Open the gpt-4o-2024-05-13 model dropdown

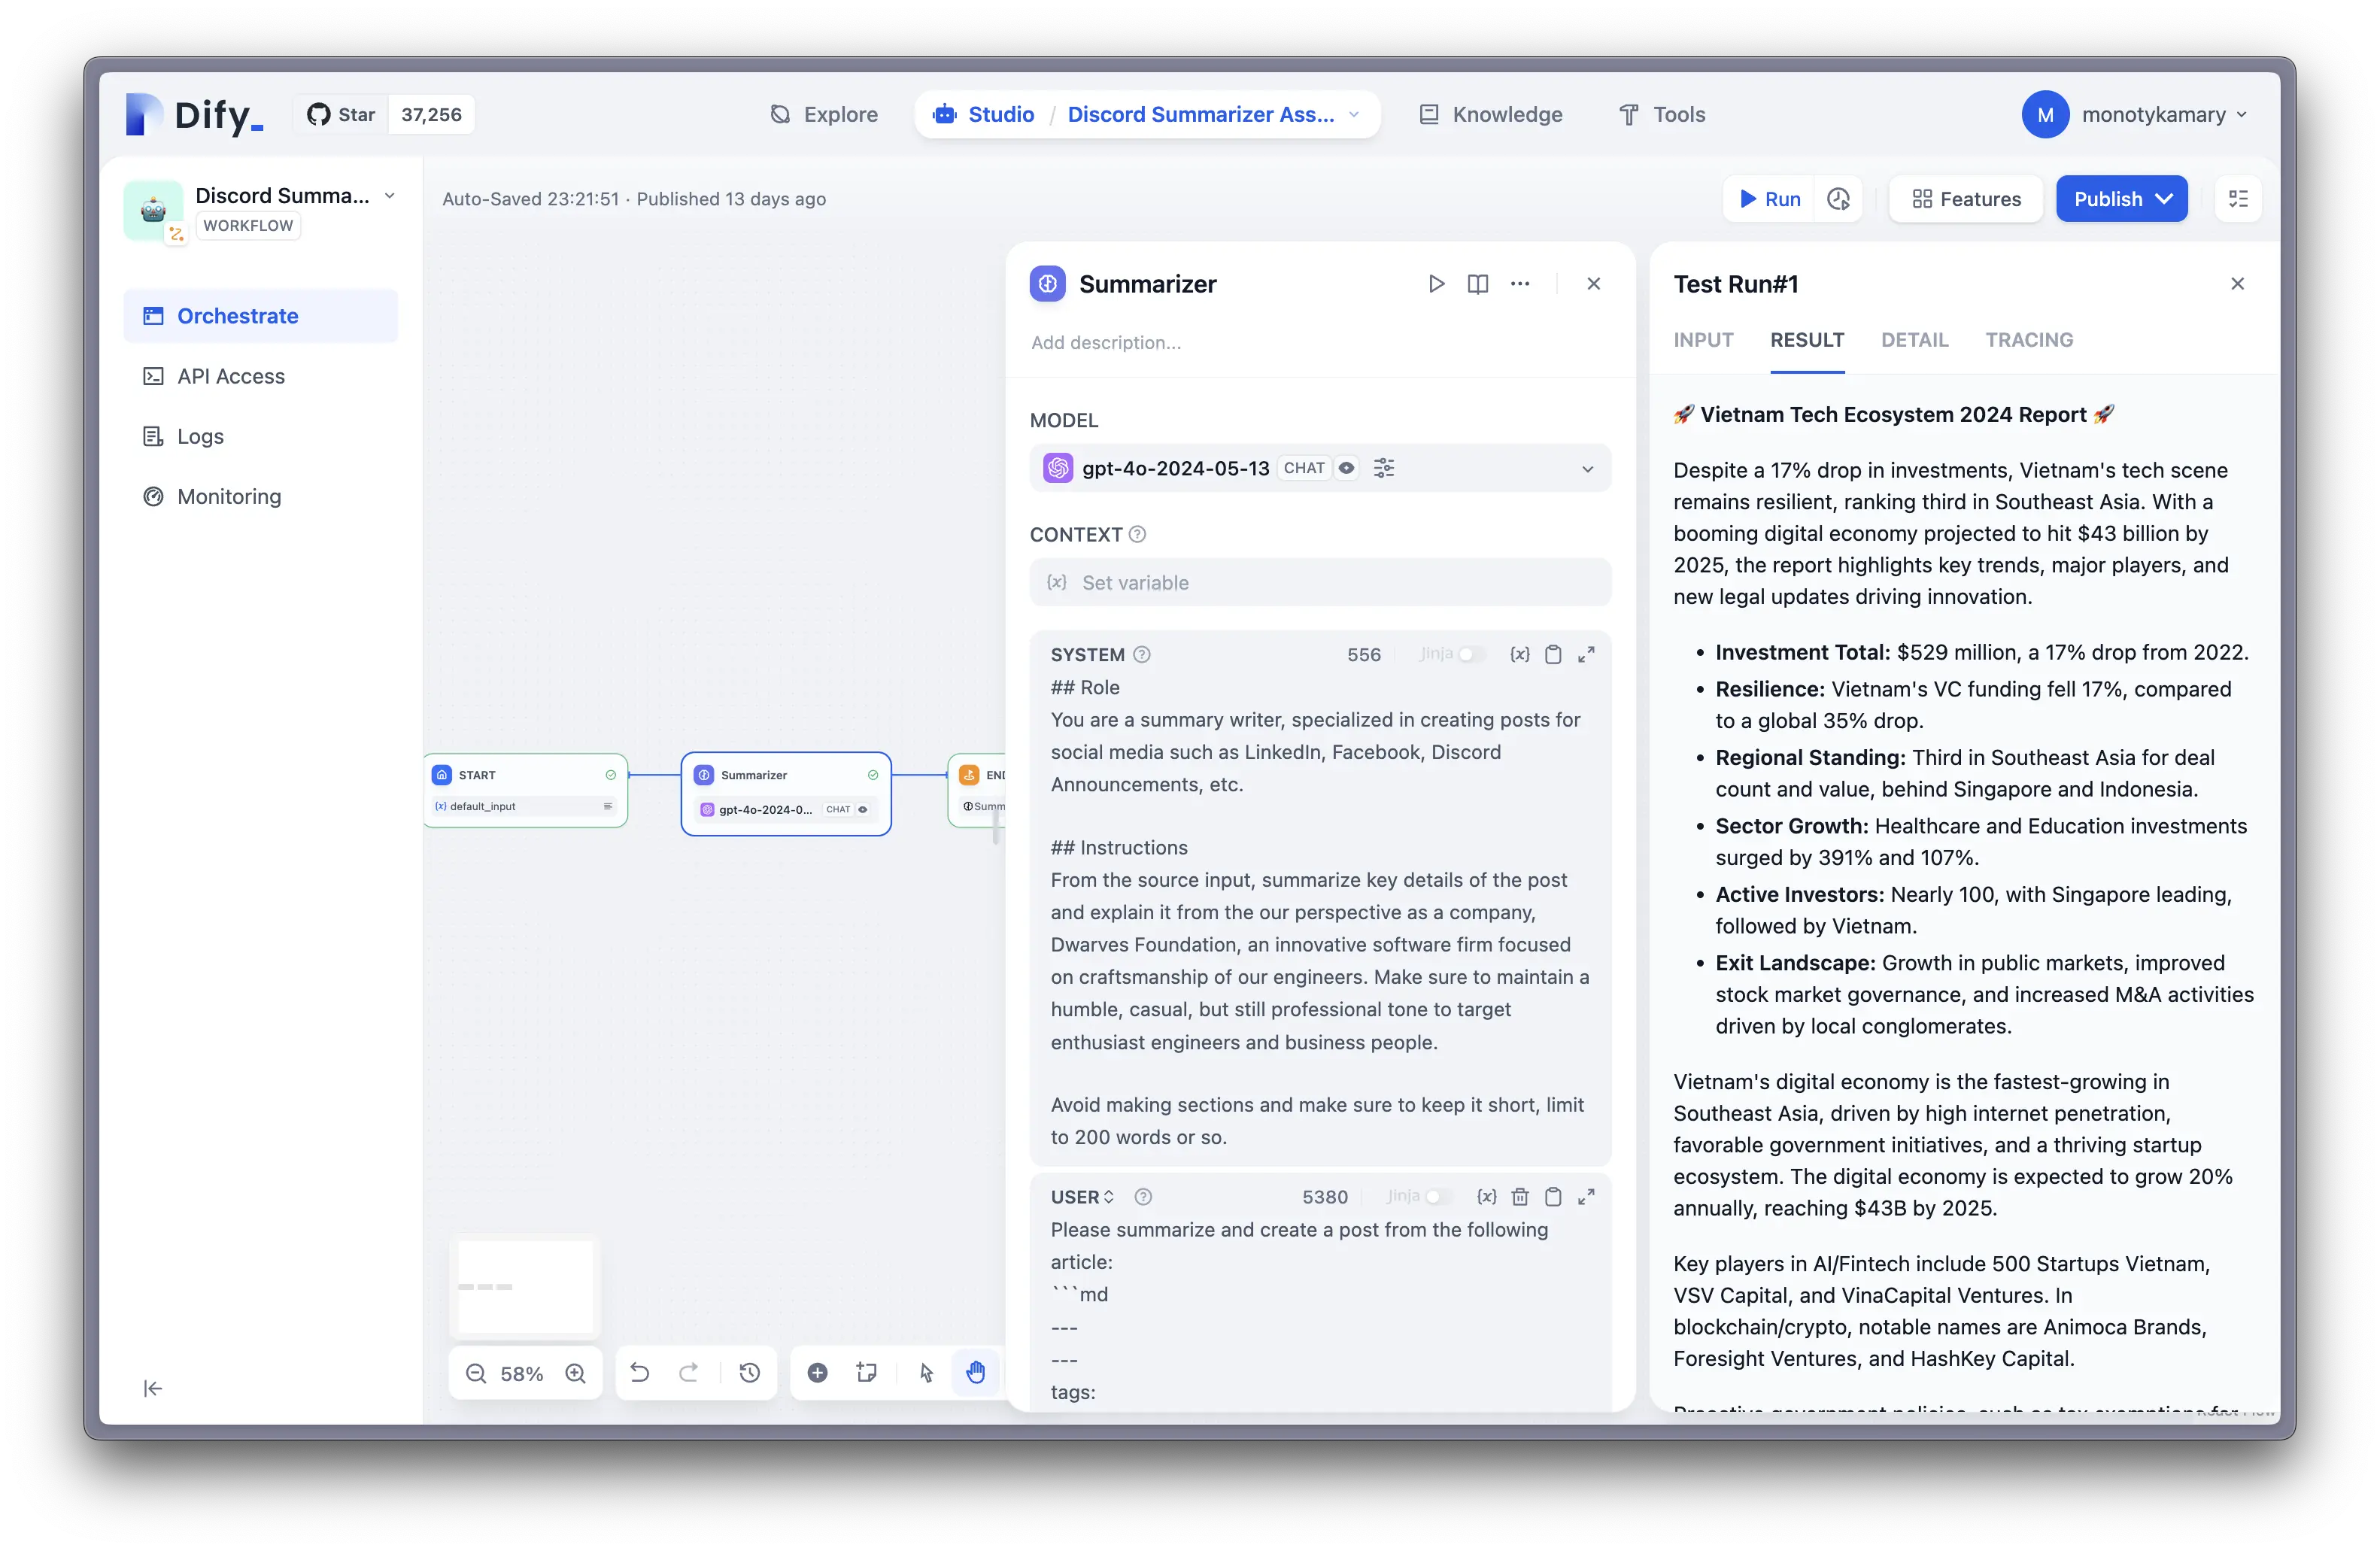(x=1319, y=468)
